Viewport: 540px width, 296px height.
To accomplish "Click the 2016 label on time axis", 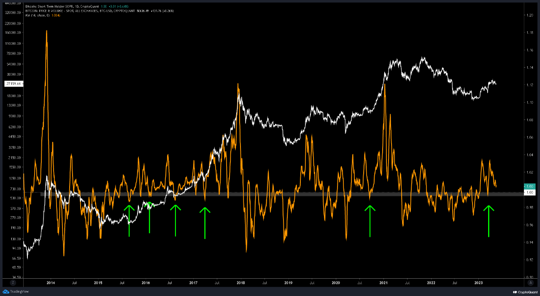I will pyautogui.click(x=146, y=282).
